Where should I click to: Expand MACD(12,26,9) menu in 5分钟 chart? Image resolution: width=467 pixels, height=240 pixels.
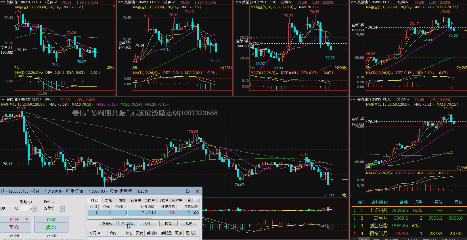tap(277, 73)
